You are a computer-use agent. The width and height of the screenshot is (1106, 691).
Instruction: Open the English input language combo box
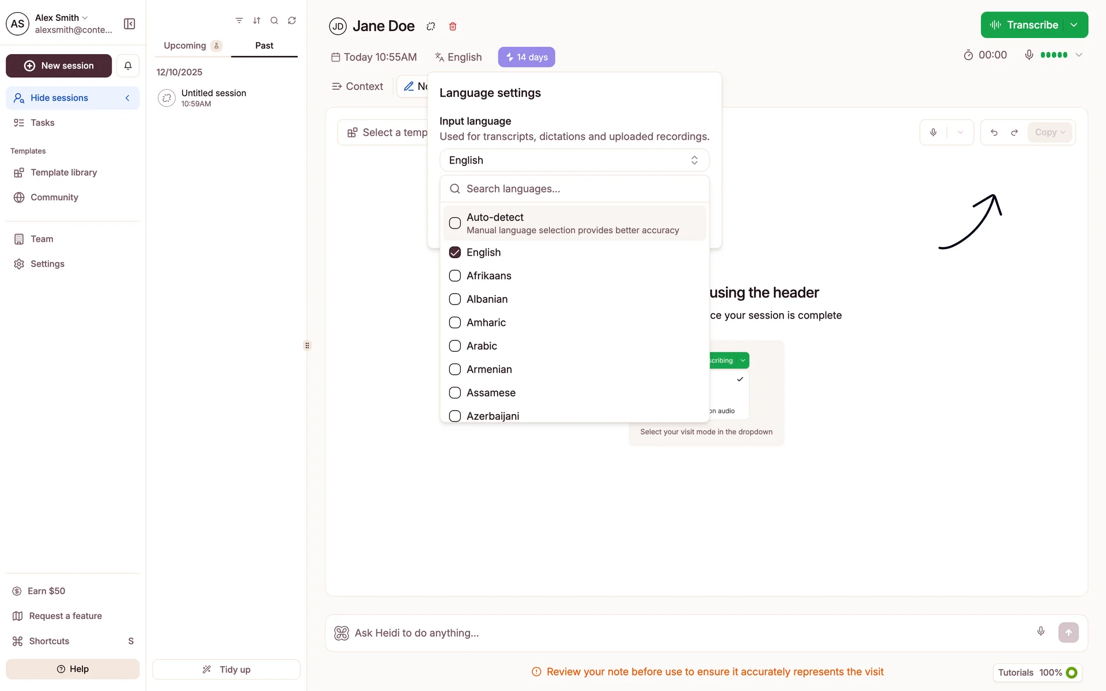pyautogui.click(x=574, y=160)
